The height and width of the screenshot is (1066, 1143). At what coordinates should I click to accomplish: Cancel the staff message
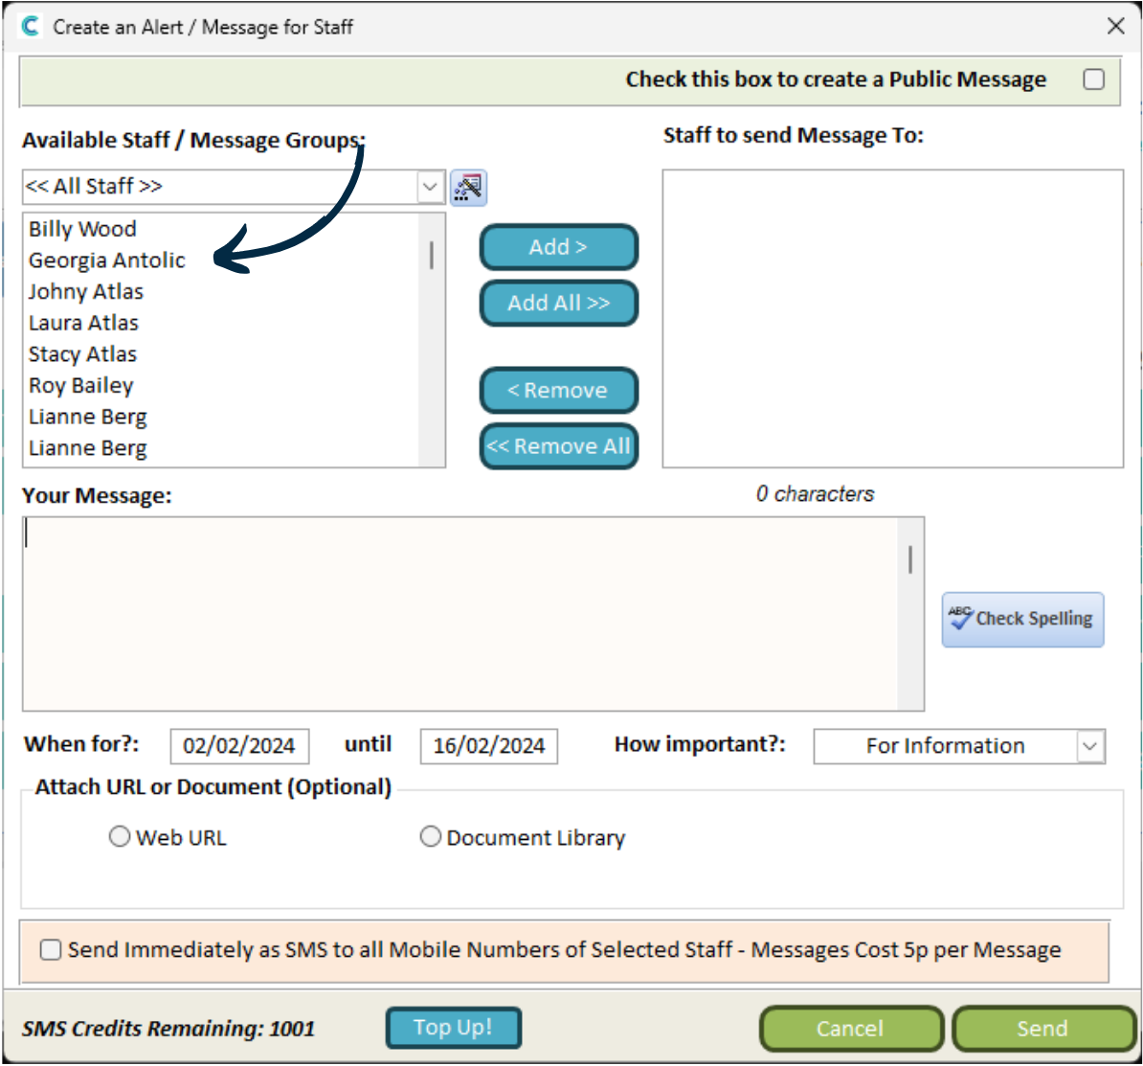click(x=851, y=1028)
